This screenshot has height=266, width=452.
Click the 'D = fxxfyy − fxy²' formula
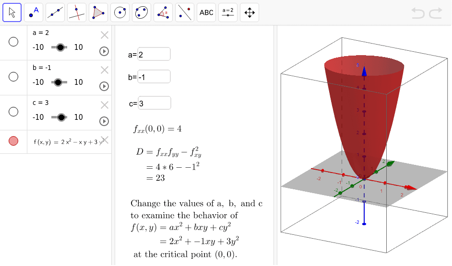pos(168,152)
